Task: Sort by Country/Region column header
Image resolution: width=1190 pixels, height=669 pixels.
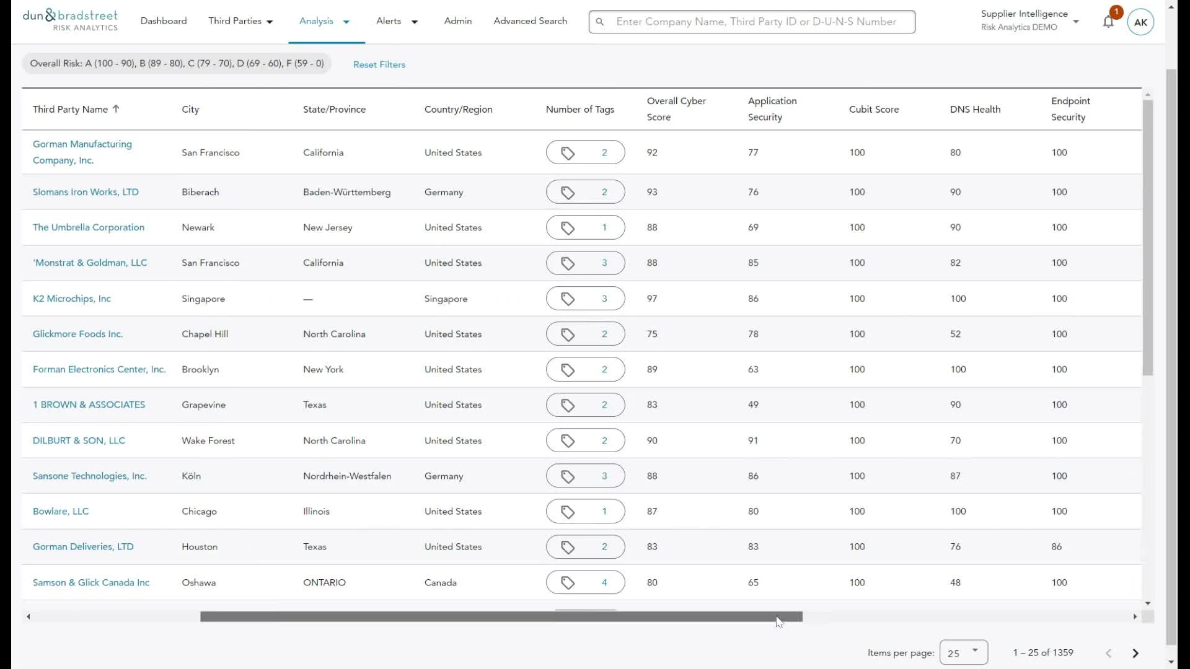Action: (x=459, y=109)
